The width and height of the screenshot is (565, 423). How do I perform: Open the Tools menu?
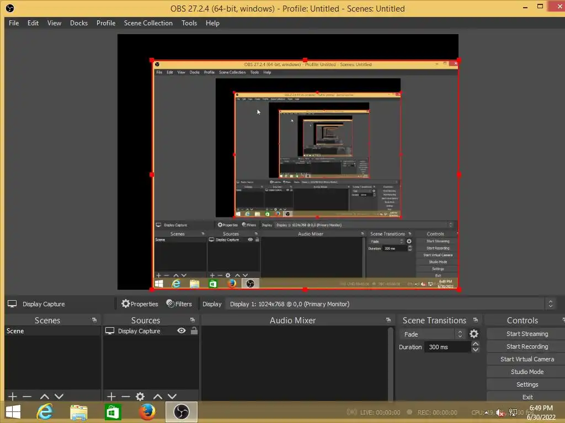pyautogui.click(x=189, y=23)
